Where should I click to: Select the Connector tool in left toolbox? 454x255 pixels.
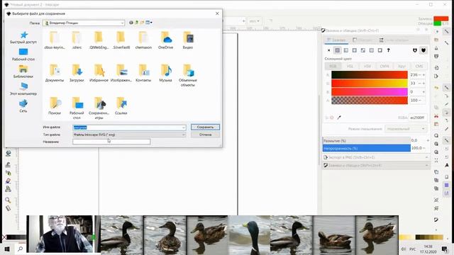[x=8, y=189]
